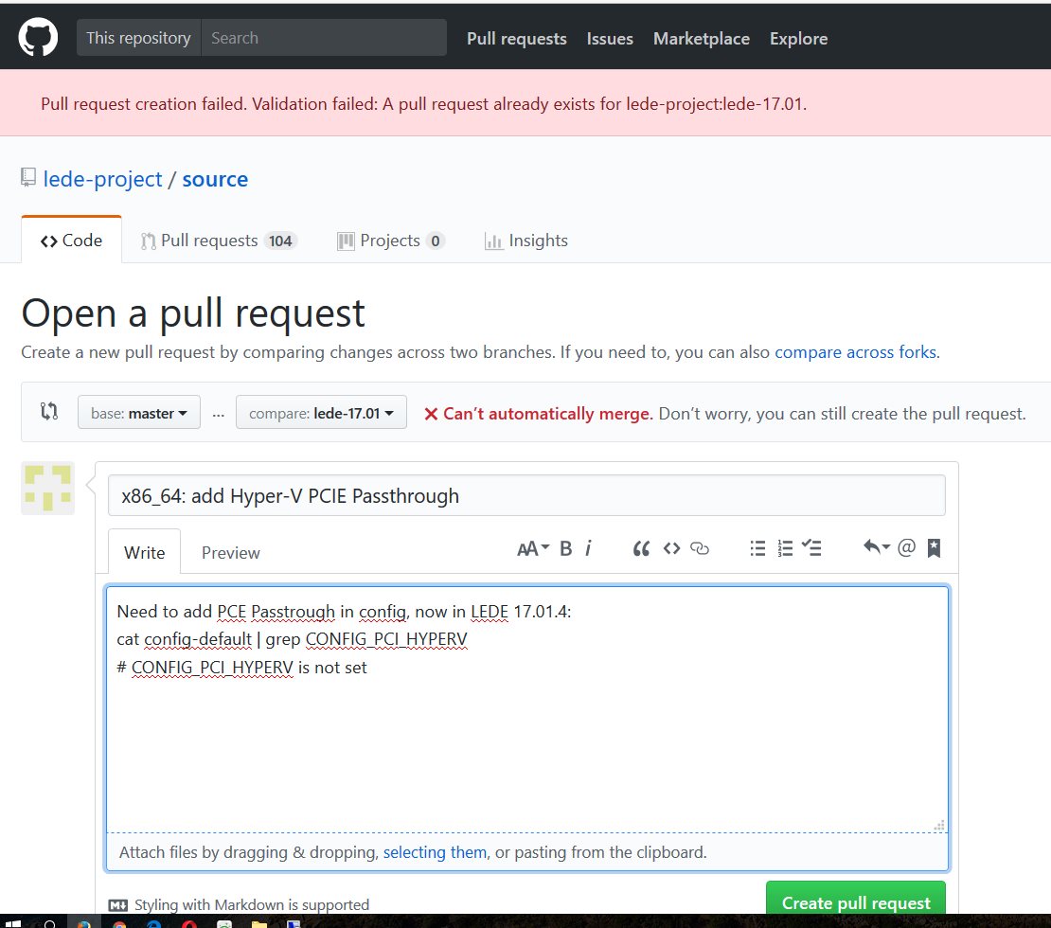Click the textarea resize grip handle
The image size is (1051, 928).
tap(939, 826)
